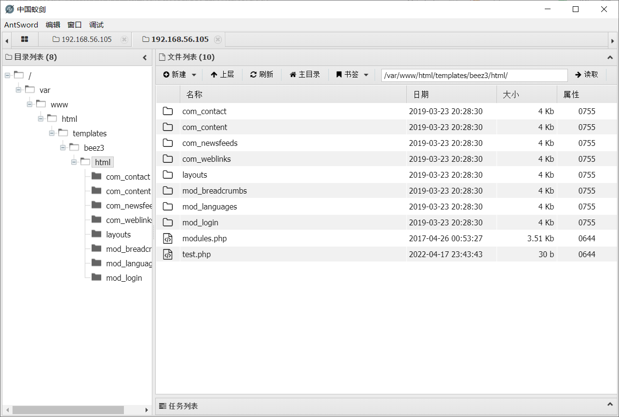
Task: Collapse the www tree node
Action: coord(29,104)
